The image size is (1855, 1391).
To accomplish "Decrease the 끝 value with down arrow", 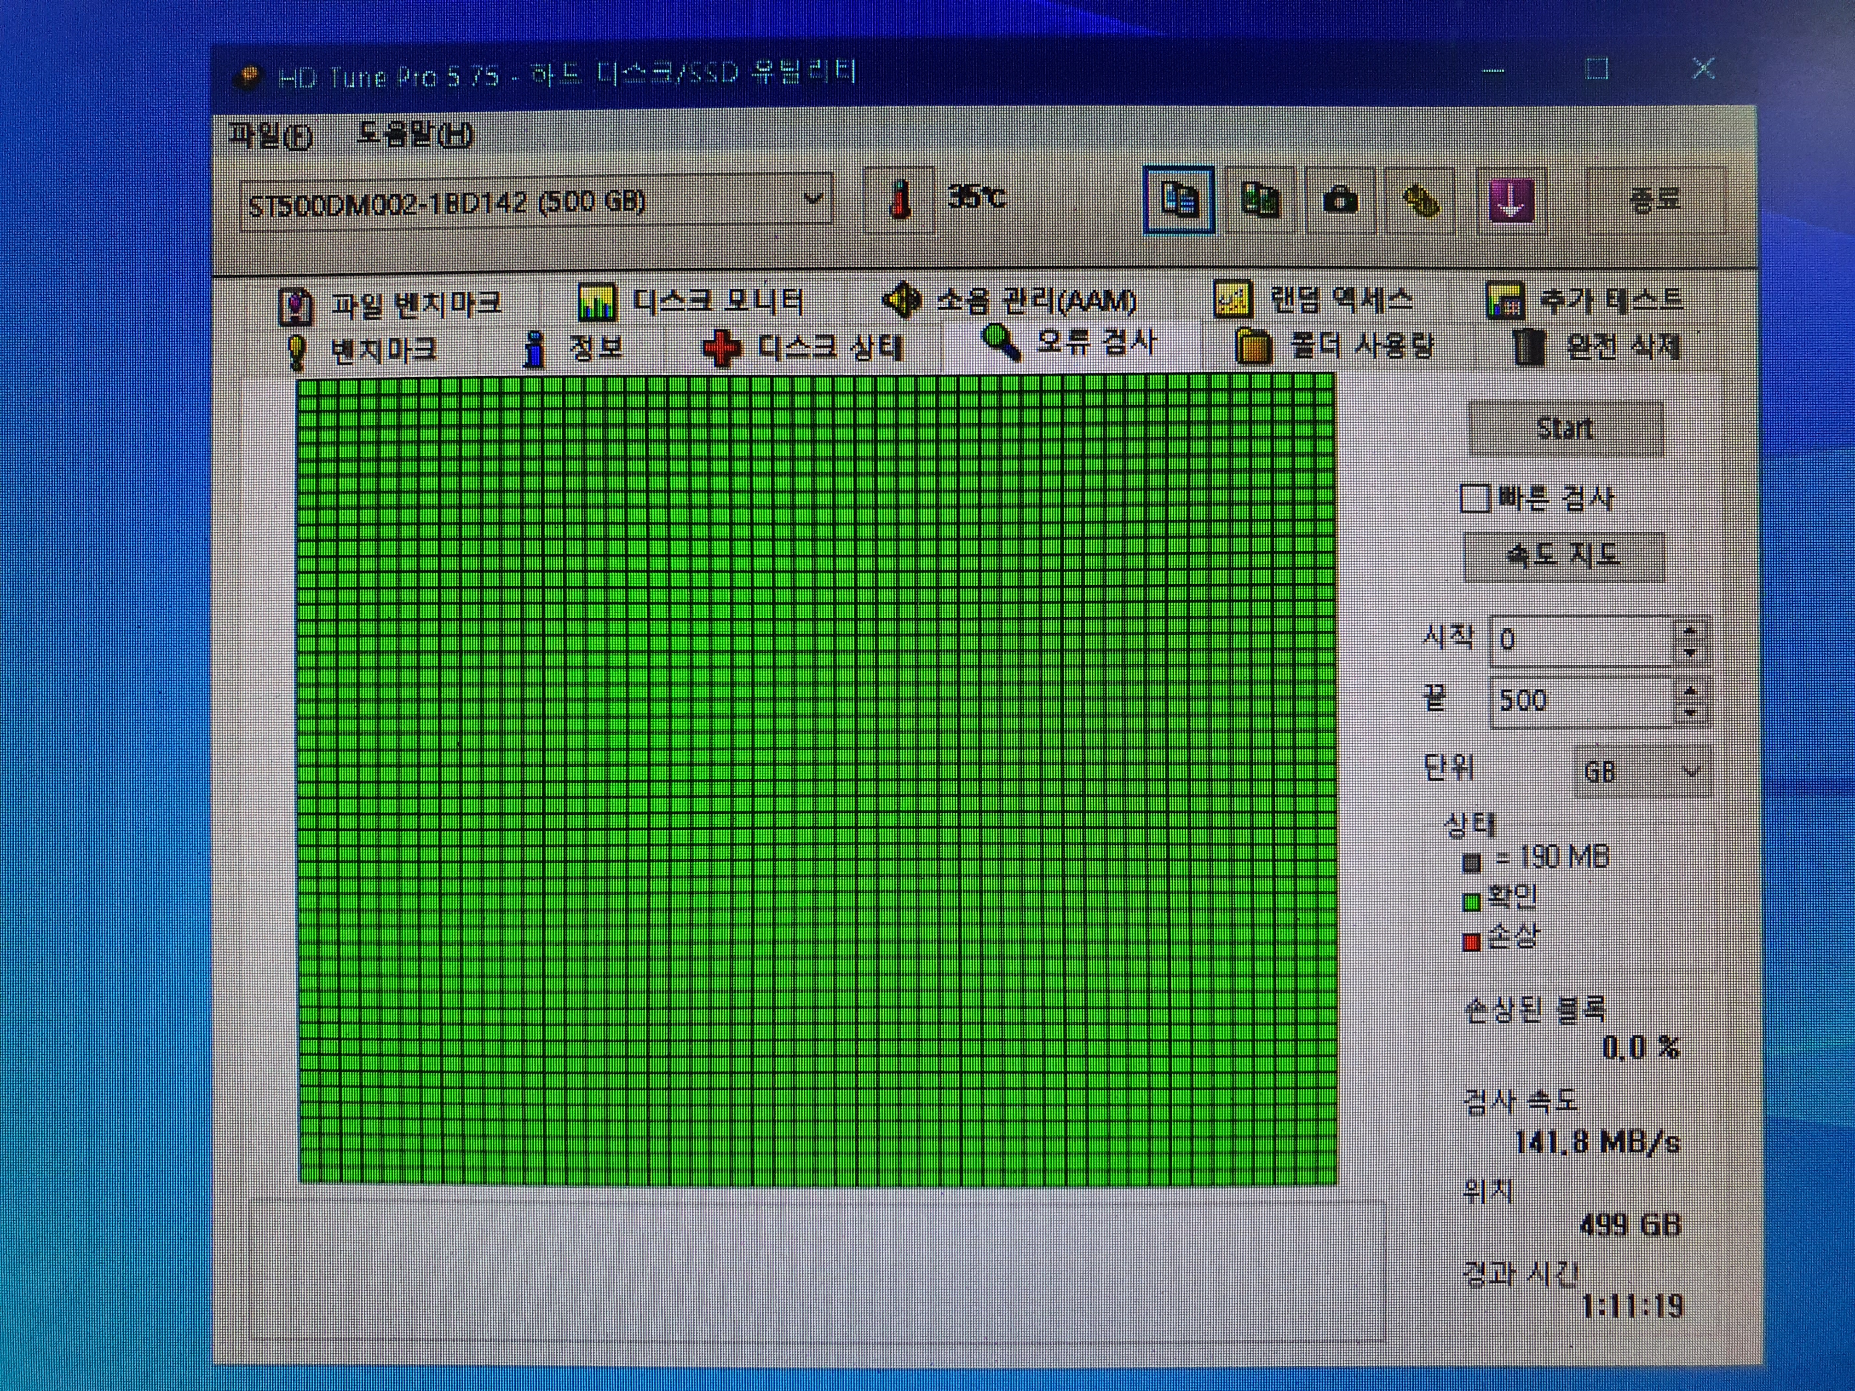I will pyautogui.click(x=1690, y=713).
